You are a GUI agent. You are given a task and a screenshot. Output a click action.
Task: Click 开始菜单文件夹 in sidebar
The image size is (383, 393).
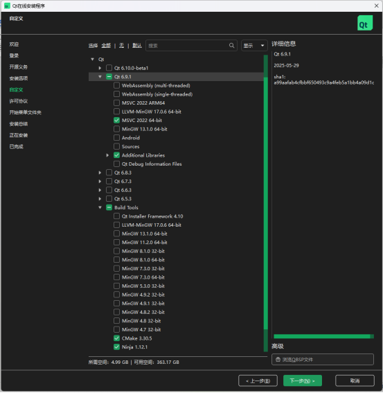click(x=26, y=112)
